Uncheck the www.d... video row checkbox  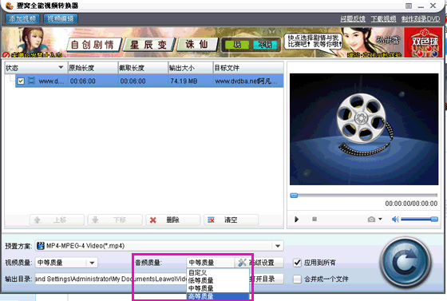click(21, 81)
